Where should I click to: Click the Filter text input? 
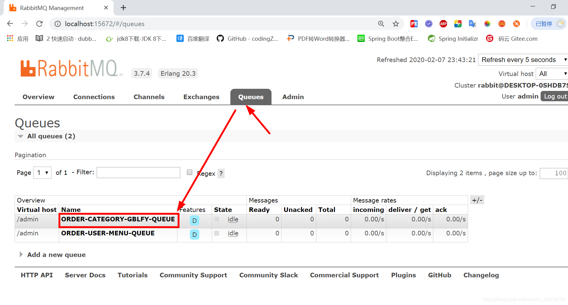click(x=138, y=172)
